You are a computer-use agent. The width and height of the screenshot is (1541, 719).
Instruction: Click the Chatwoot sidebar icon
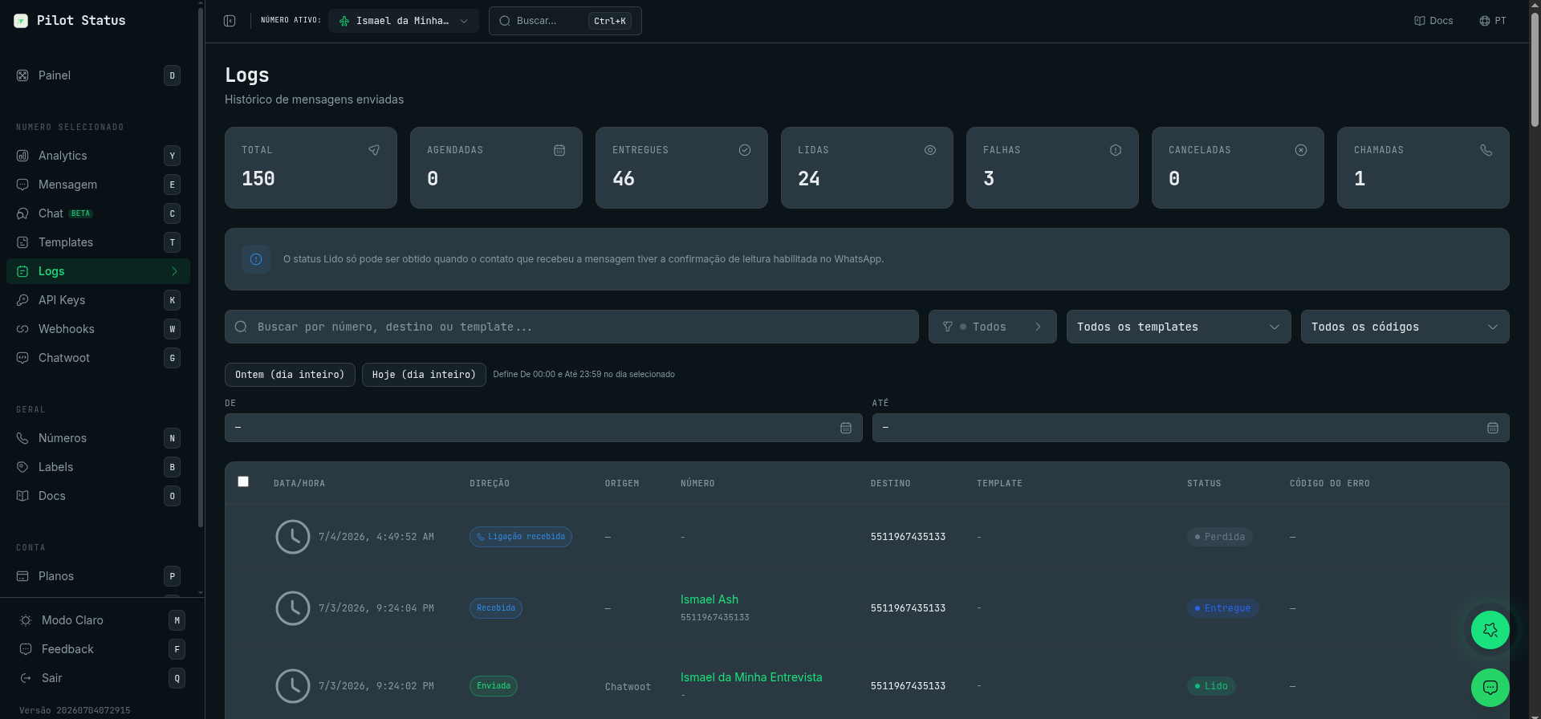point(22,358)
